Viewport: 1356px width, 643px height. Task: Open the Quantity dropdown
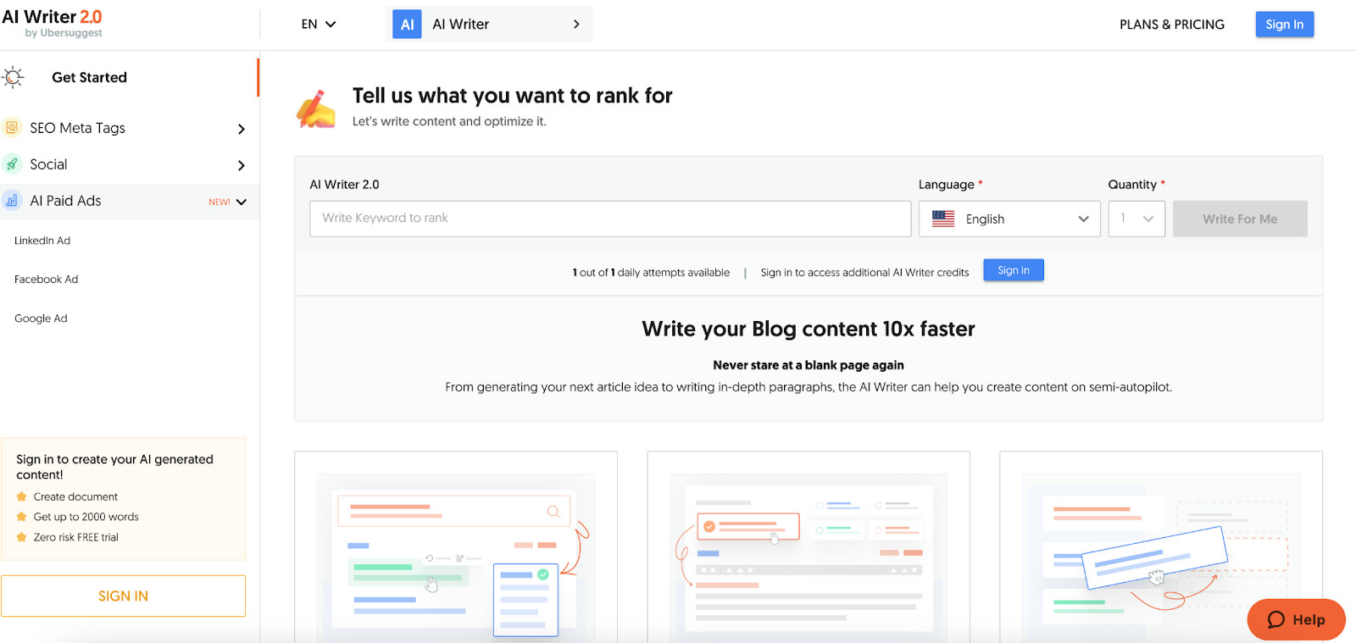click(x=1136, y=219)
